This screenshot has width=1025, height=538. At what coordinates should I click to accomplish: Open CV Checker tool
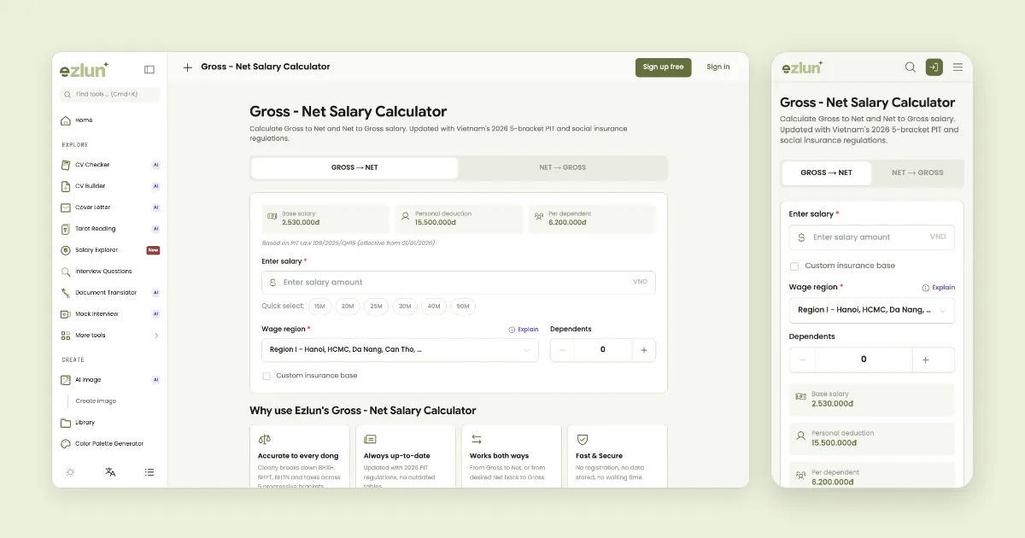[109, 165]
